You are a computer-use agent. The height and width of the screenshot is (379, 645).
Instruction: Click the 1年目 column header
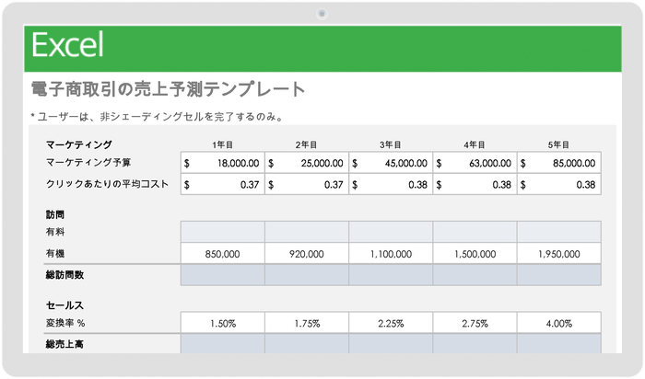click(223, 144)
